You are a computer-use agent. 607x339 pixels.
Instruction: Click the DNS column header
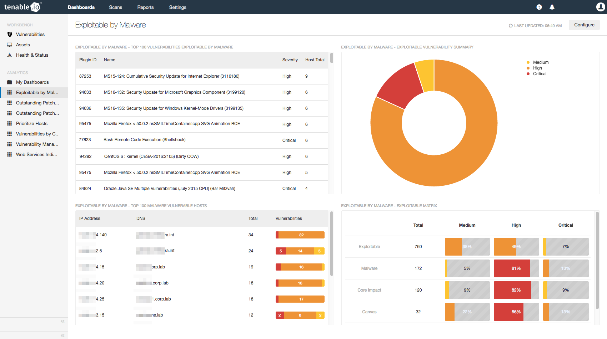click(x=141, y=219)
